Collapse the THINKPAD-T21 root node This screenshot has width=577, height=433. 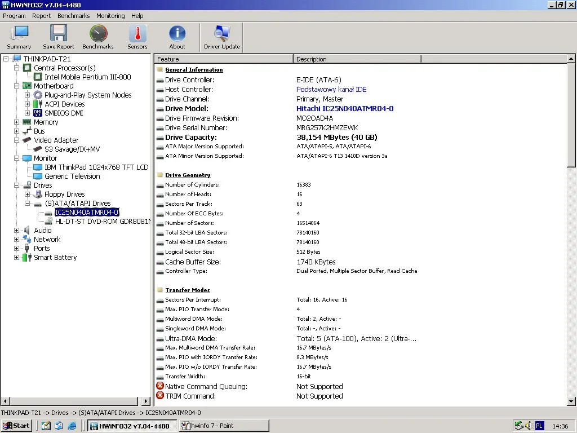[x=6, y=59]
